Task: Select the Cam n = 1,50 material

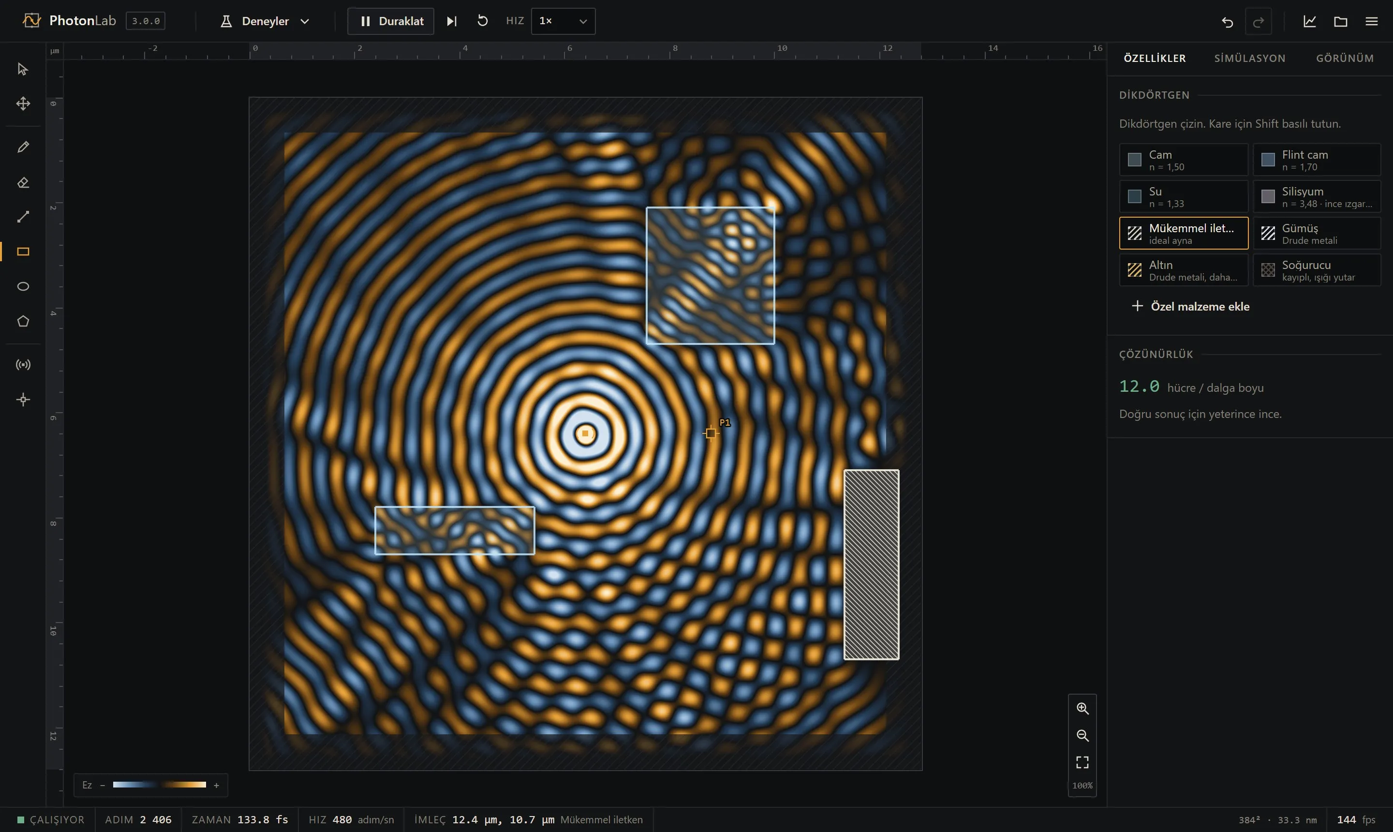Action: [1184, 160]
